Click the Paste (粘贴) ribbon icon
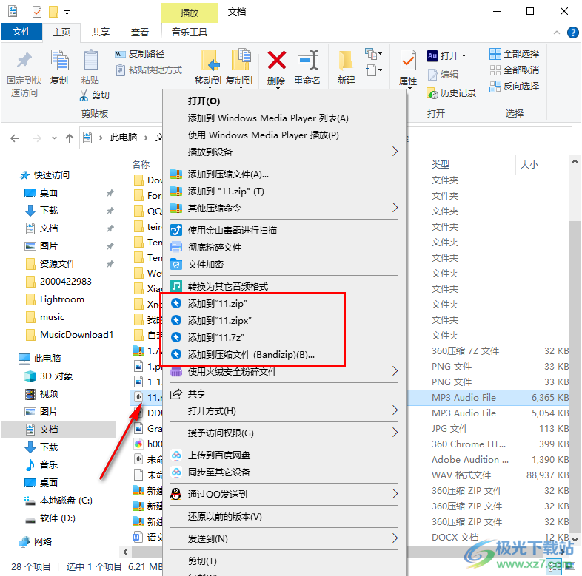582x576 pixels. point(90,60)
